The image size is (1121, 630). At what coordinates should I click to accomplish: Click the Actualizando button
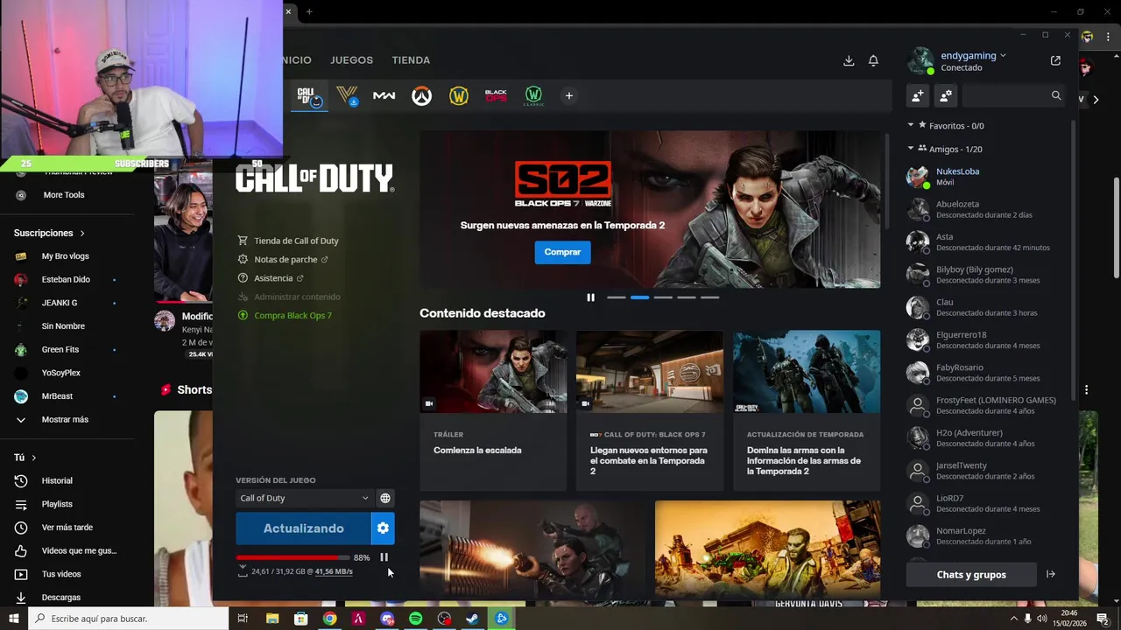[x=303, y=528]
